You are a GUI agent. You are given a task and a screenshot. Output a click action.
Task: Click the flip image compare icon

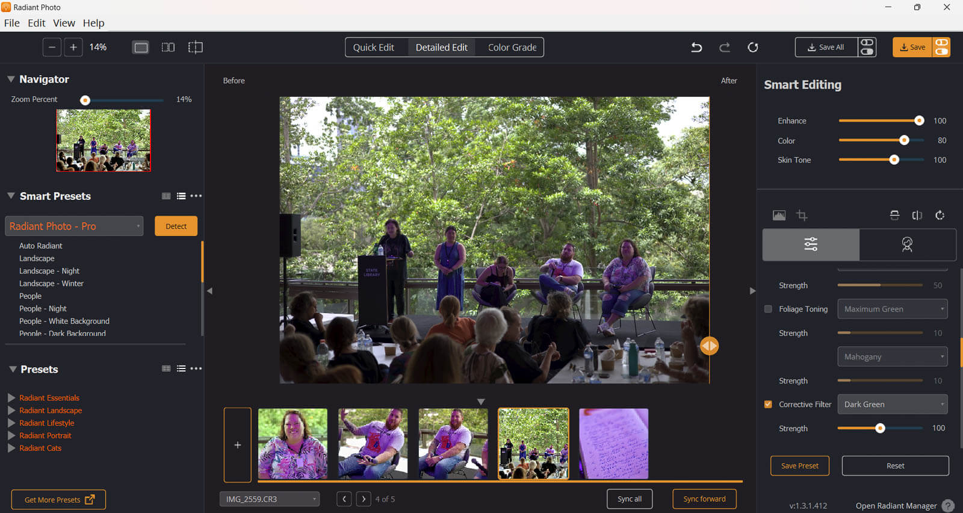coord(917,216)
